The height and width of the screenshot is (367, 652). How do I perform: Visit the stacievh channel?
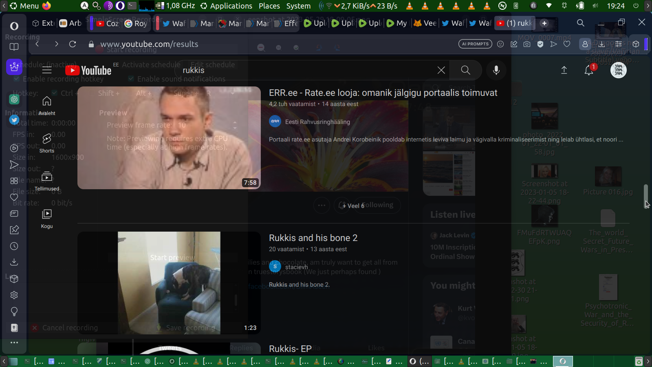tap(296, 267)
